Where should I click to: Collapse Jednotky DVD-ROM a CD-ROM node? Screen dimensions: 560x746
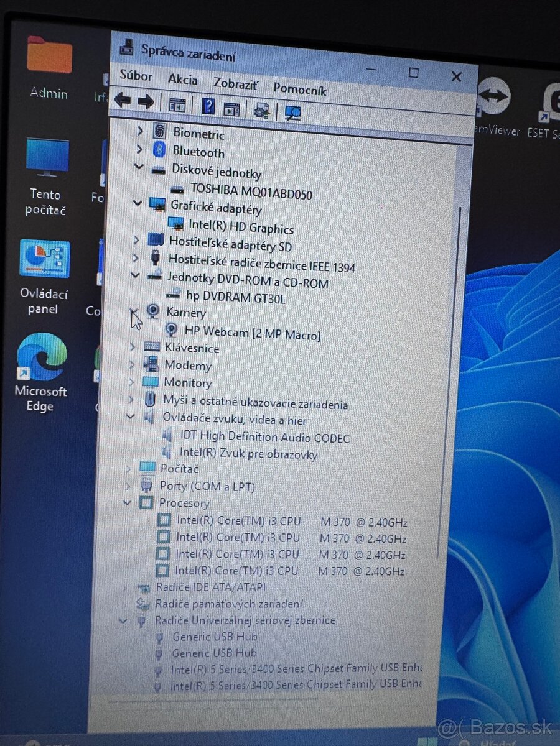coord(135,274)
